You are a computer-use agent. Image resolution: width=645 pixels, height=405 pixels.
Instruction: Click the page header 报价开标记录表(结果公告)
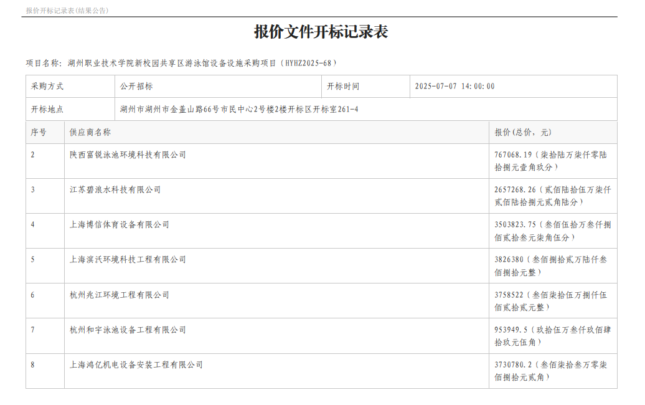[67, 11]
